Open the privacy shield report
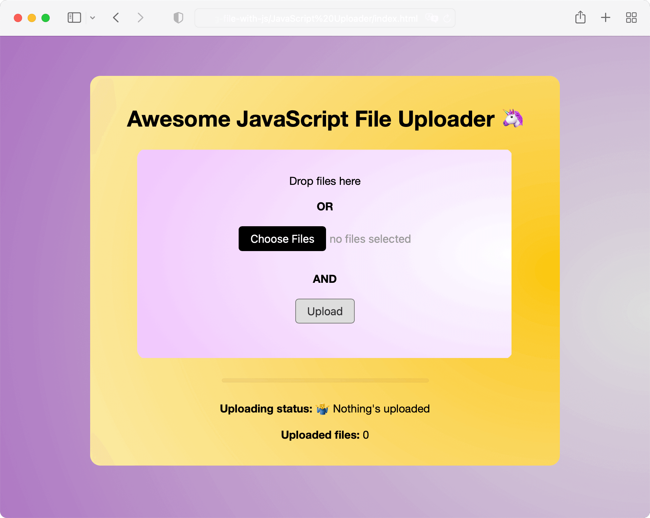 pyautogui.click(x=178, y=18)
